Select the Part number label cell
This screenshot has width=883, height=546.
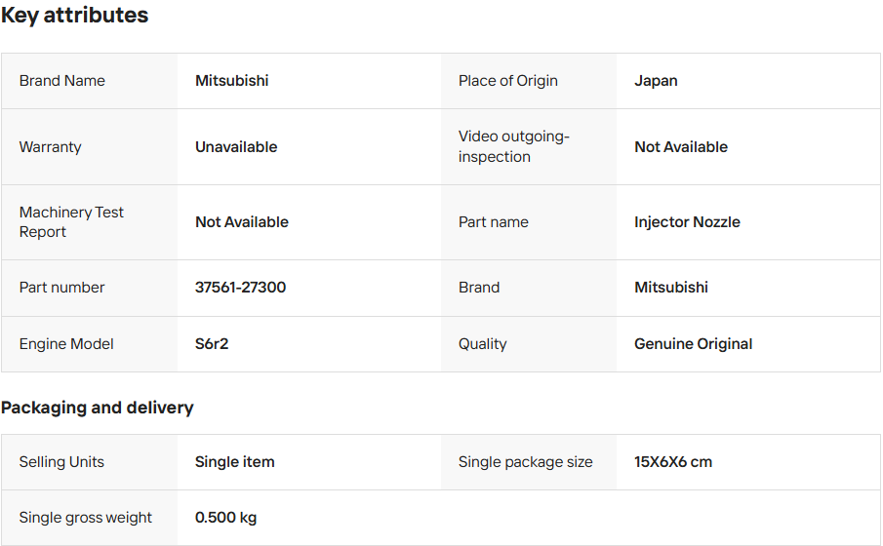(61, 288)
